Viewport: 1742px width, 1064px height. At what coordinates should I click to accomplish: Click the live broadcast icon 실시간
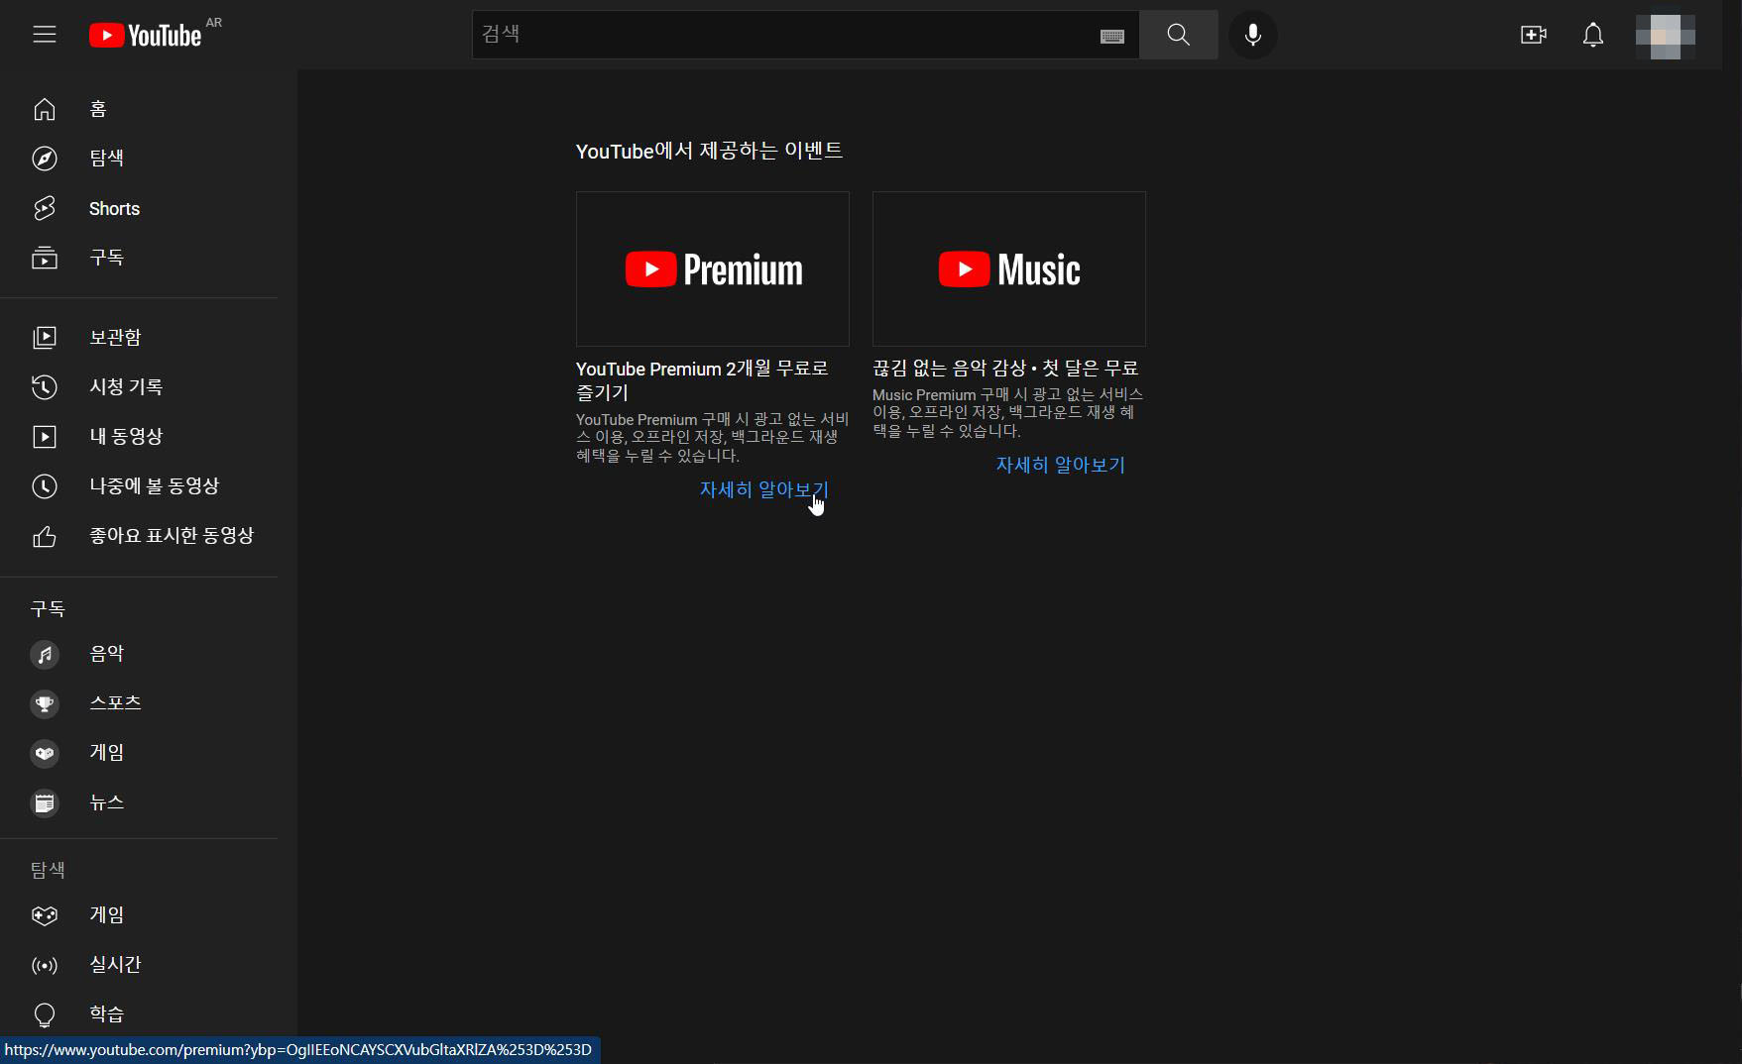[x=45, y=965]
